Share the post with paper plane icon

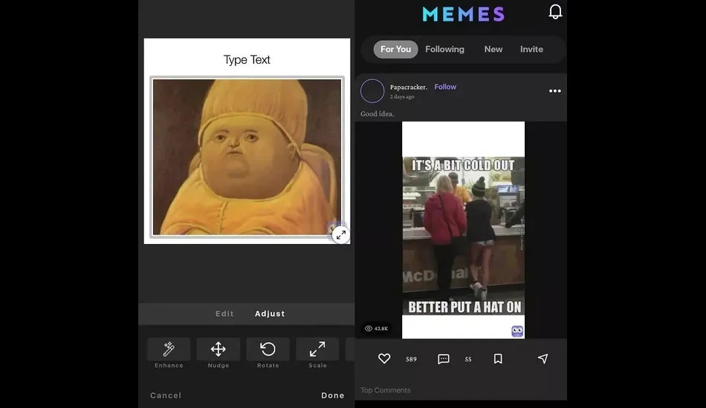[543, 358]
